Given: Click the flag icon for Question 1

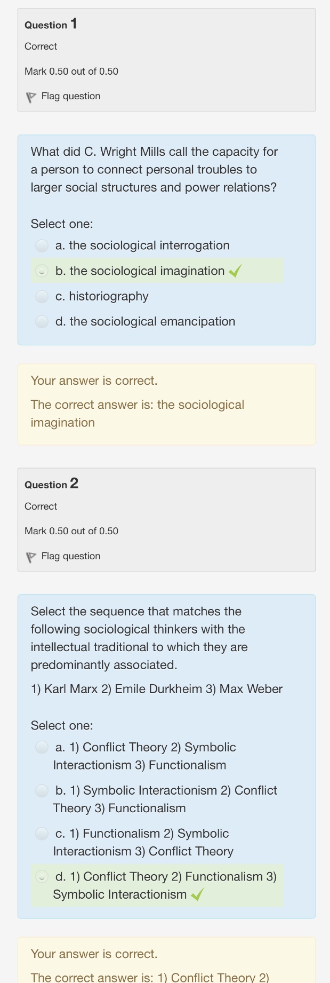Looking at the screenshot, I should pos(31,97).
